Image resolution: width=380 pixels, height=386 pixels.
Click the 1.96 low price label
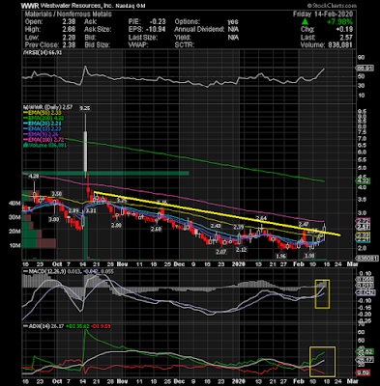click(x=281, y=256)
